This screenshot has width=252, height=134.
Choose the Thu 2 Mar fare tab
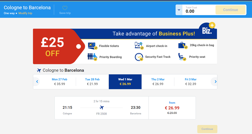[x=157, y=81]
